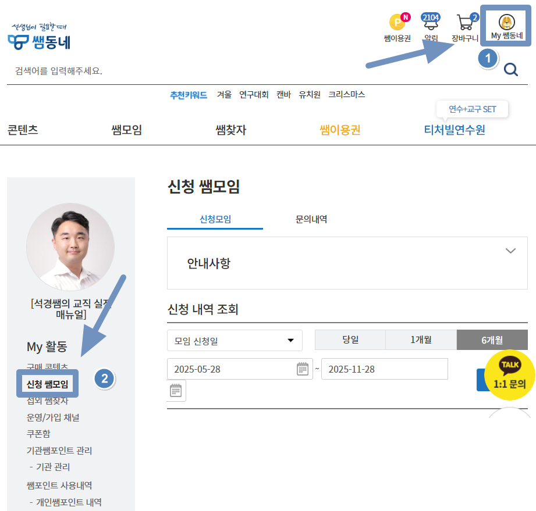Switch to the 문의내역 tab
The width and height of the screenshot is (536, 511).
[311, 219]
